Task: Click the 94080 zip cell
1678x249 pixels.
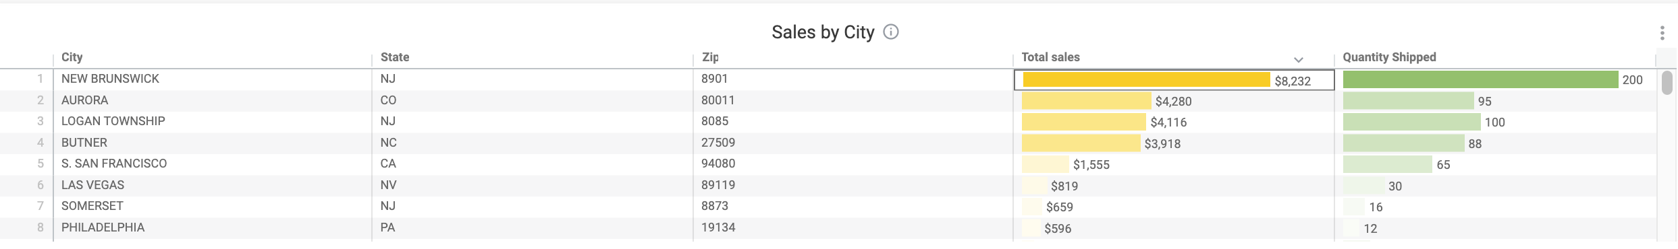Action: (853, 164)
